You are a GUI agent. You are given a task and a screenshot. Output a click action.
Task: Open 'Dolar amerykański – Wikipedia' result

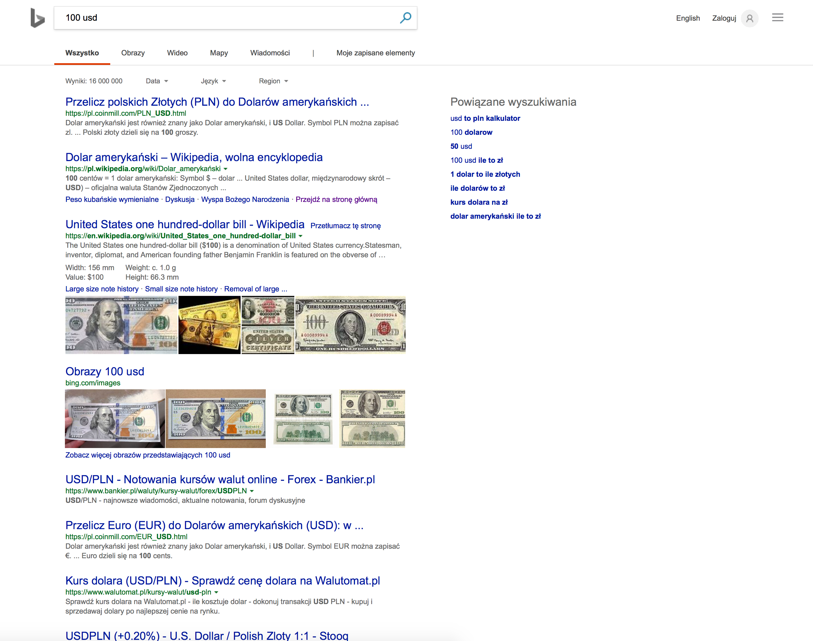coord(194,157)
